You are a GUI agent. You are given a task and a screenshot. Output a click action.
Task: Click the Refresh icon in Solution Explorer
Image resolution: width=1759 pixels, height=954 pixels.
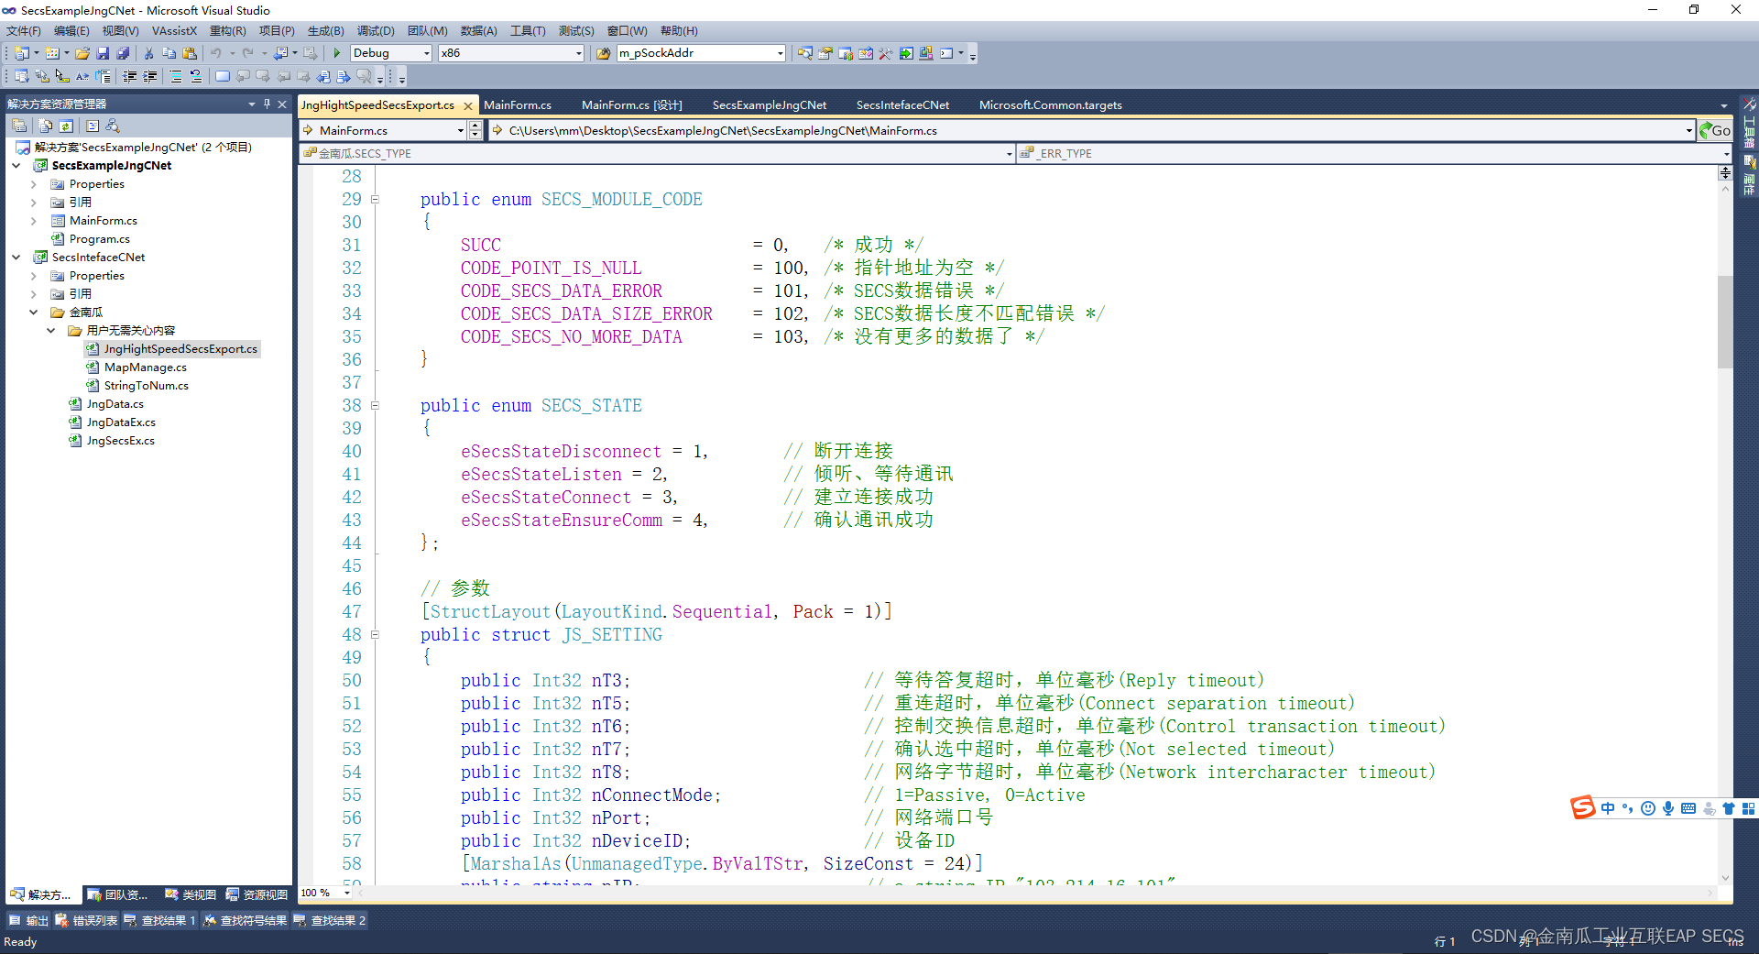tap(66, 126)
